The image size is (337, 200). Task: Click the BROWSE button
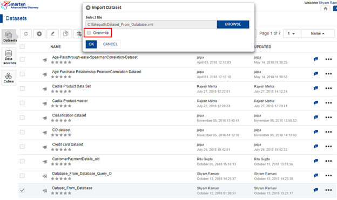(233, 24)
